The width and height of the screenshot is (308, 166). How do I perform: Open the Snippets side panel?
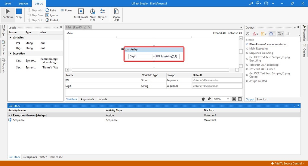coord(3,66)
